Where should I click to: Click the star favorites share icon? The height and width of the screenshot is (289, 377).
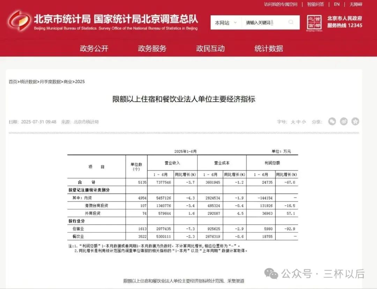(355, 121)
